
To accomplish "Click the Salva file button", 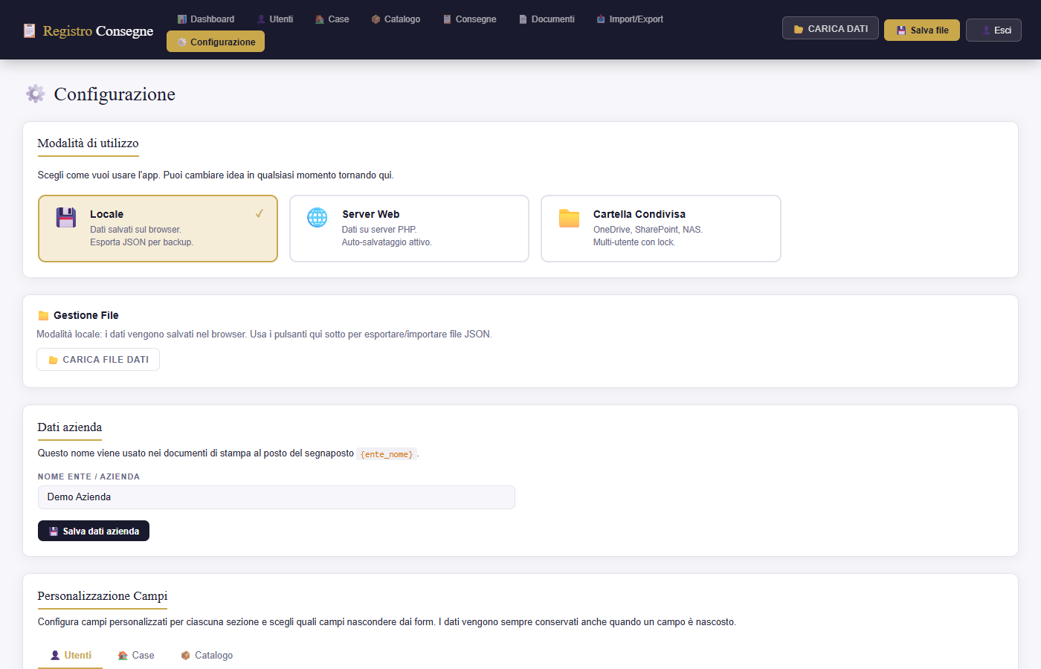I will coord(922,30).
